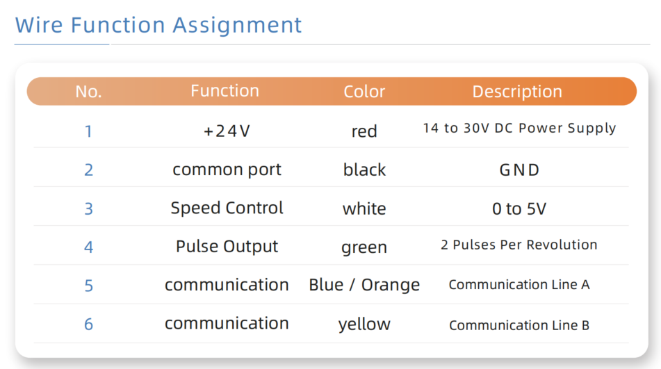Select the "Speed Control" function cell
661x369 pixels.
[x=227, y=208]
